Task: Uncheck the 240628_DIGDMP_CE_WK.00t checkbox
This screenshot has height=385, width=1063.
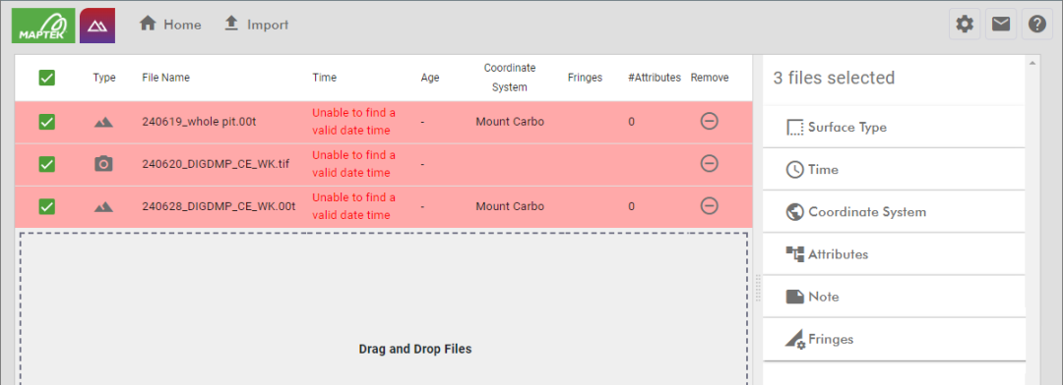Action: (47, 206)
